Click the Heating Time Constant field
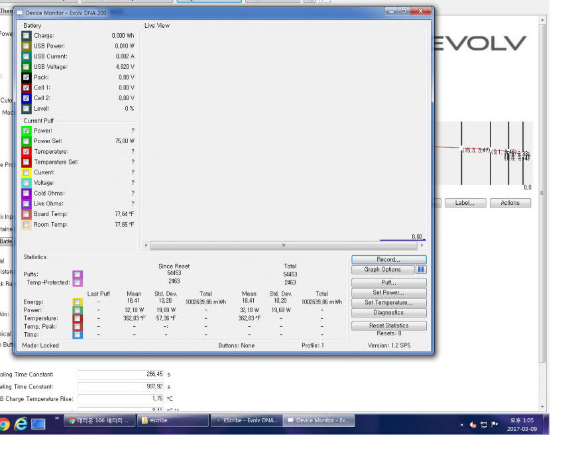This screenshot has height=464, width=580. [121, 386]
